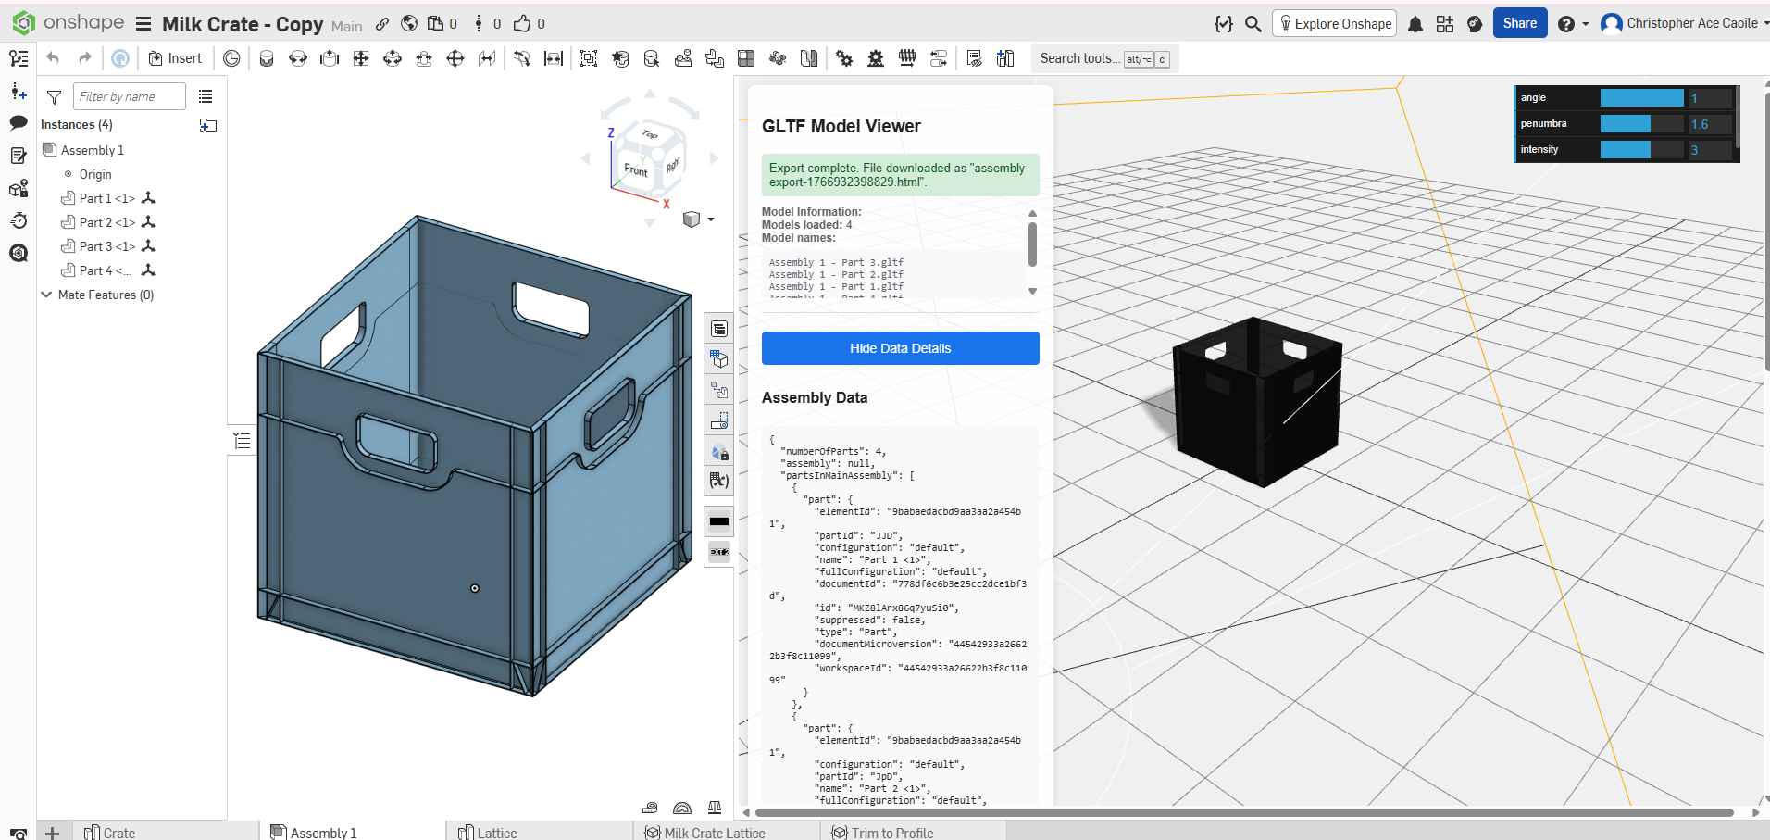Click the undo arrow icon
The height and width of the screenshot is (840, 1770).
(x=53, y=58)
